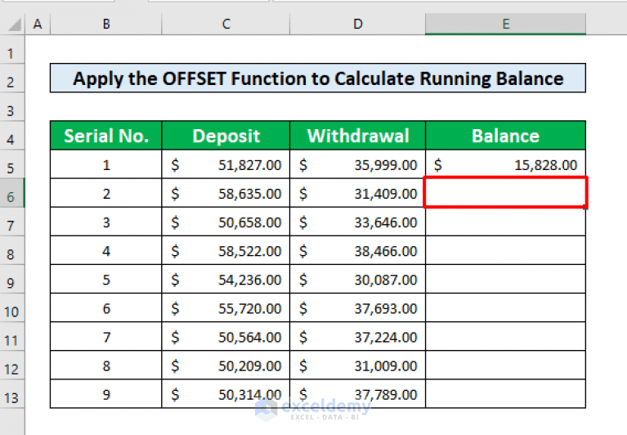The width and height of the screenshot is (627, 435).
Task: Select deposit cell 58,635.00
Action: tap(226, 193)
